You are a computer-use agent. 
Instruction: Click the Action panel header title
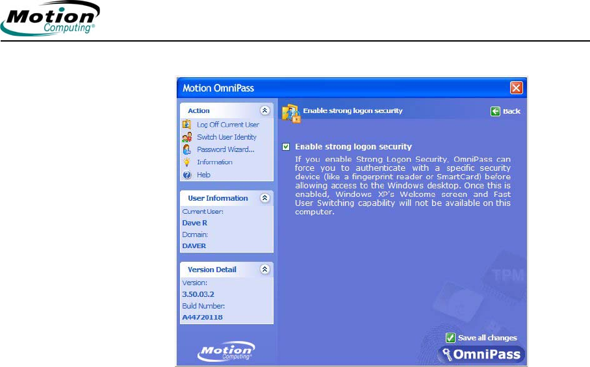tap(199, 110)
